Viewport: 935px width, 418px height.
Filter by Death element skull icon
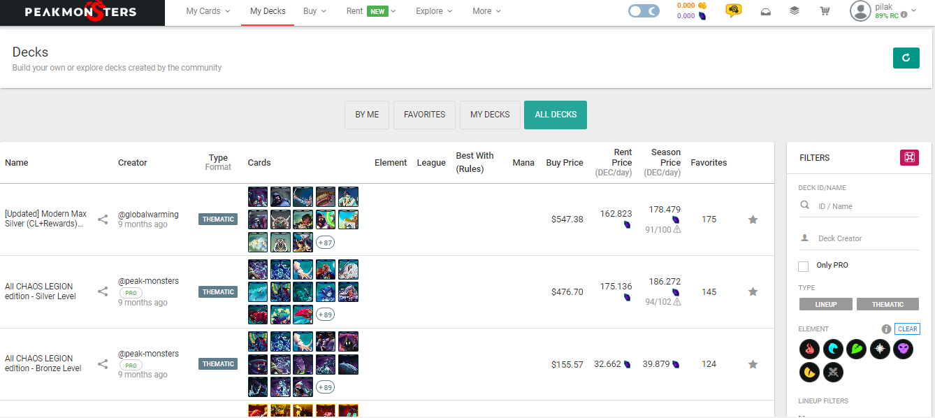903,349
